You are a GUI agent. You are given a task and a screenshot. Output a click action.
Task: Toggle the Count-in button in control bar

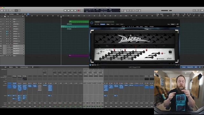[137, 11]
